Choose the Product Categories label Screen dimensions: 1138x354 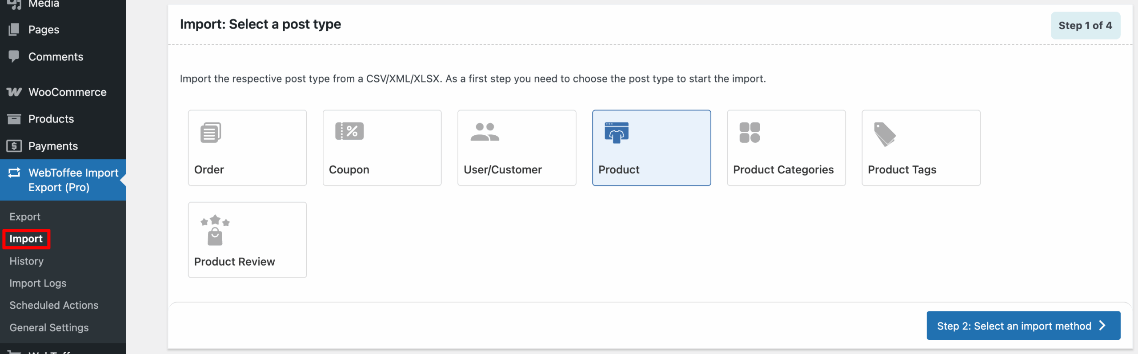[783, 169]
